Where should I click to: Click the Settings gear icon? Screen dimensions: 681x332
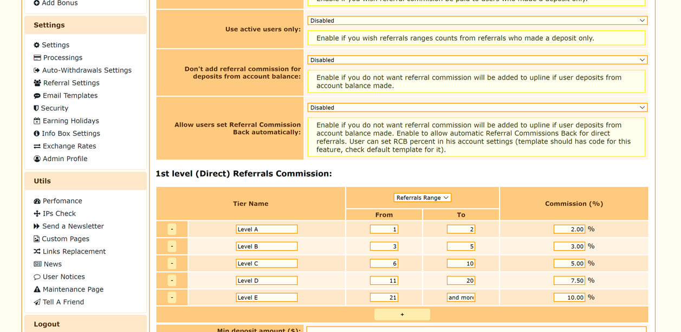click(37, 45)
